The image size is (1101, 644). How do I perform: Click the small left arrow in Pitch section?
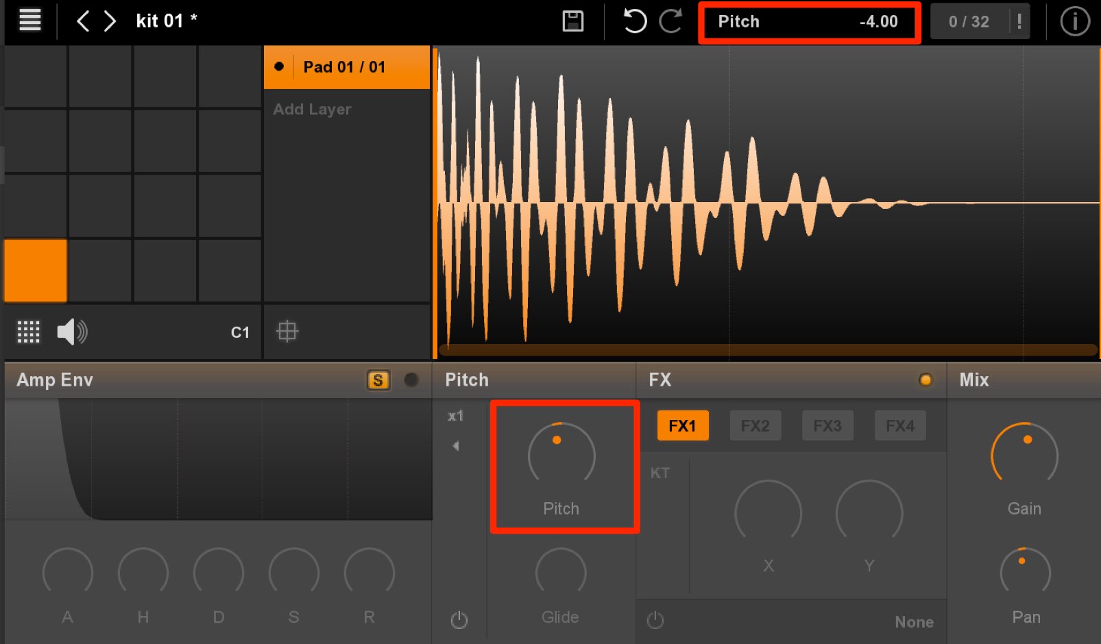455,445
